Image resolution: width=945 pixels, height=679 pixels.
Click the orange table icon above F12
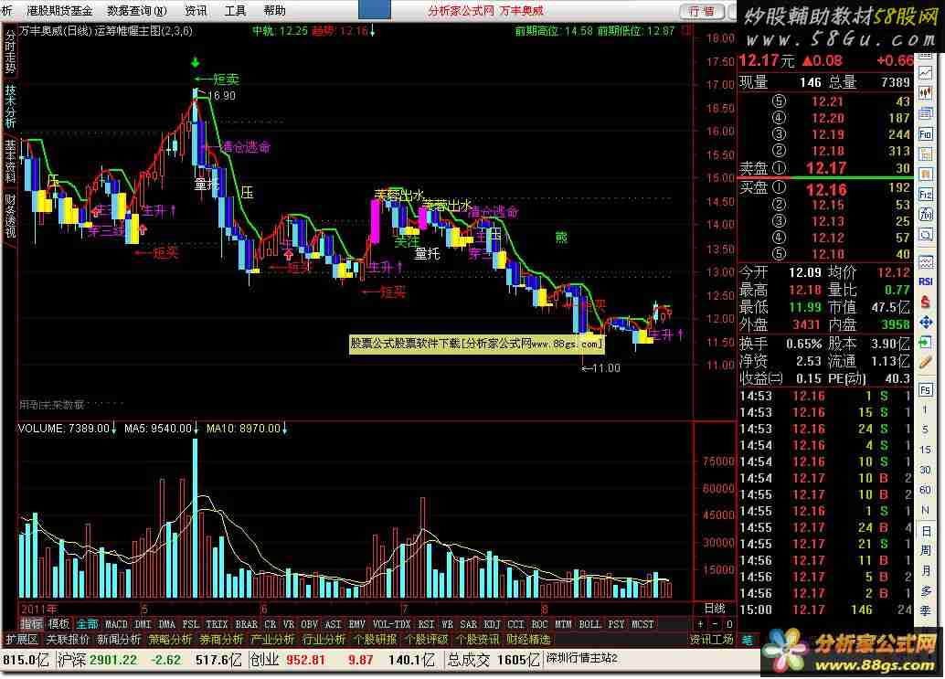tap(925, 175)
